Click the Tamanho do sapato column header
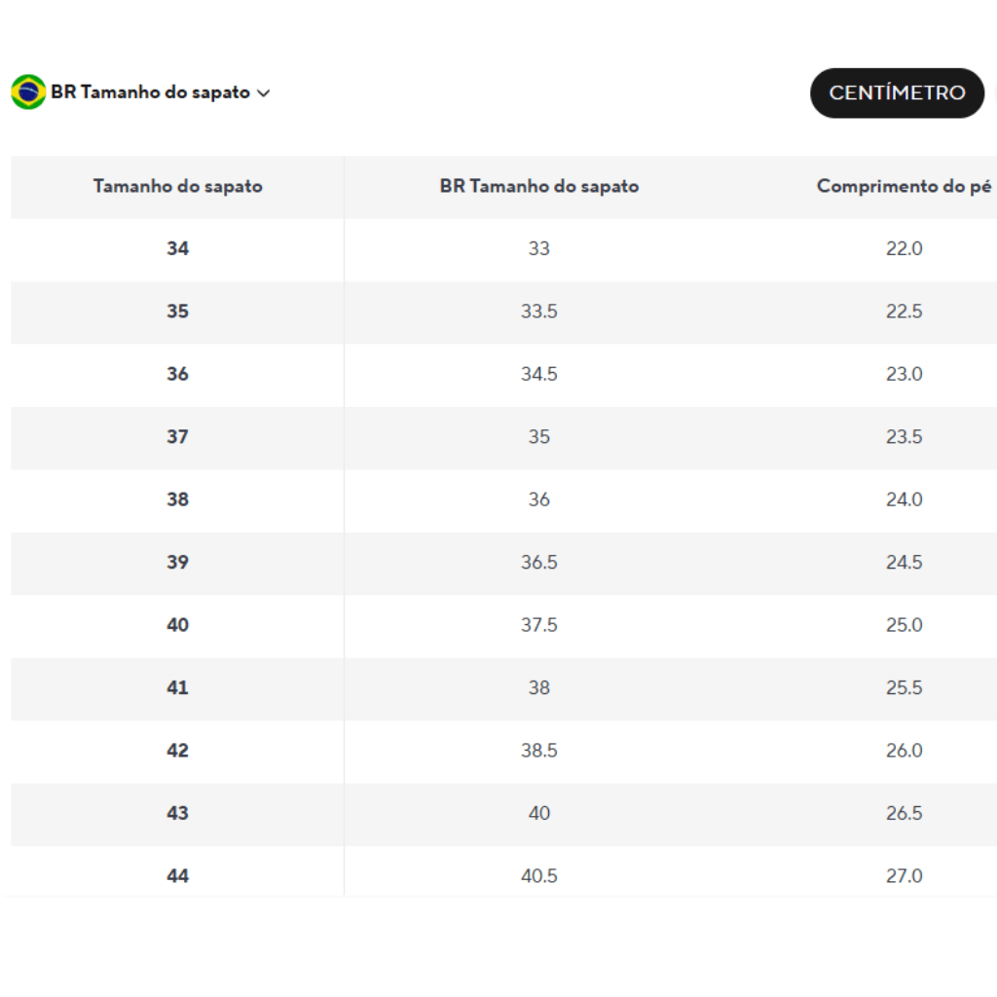The height and width of the screenshot is (997, 997). [x=177, y=186]
